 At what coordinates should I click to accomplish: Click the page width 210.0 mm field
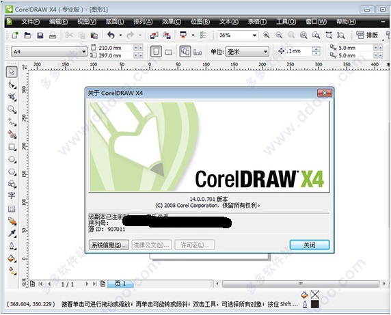[116, 48]
